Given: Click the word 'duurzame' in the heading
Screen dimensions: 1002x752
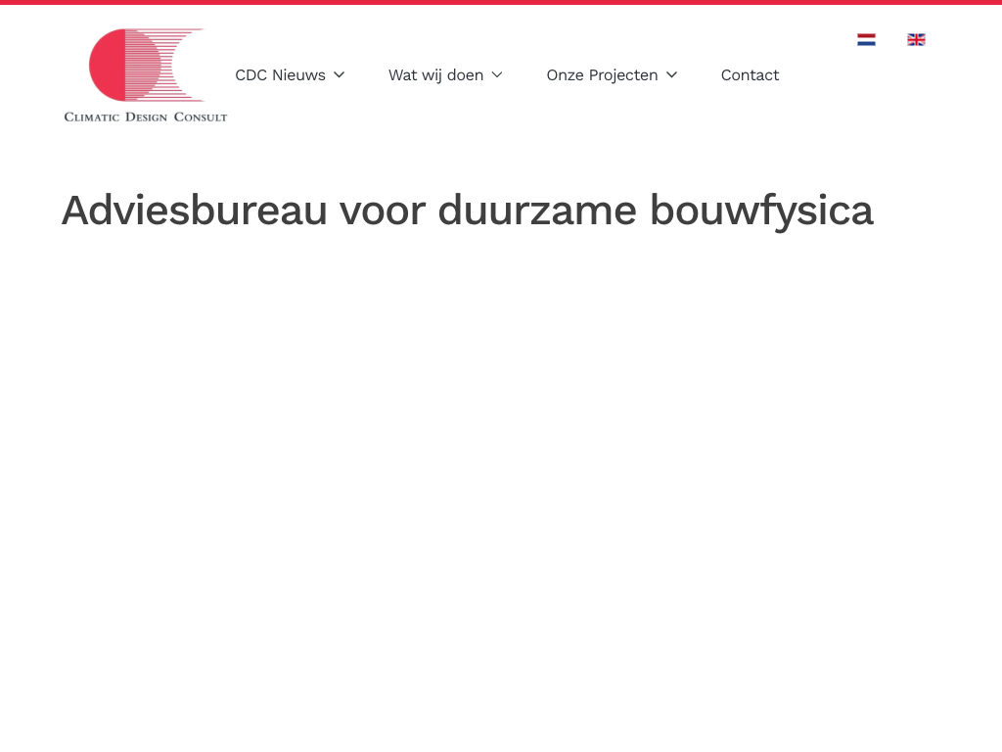Looking at the screenshot, I should [x=537, y=211].
